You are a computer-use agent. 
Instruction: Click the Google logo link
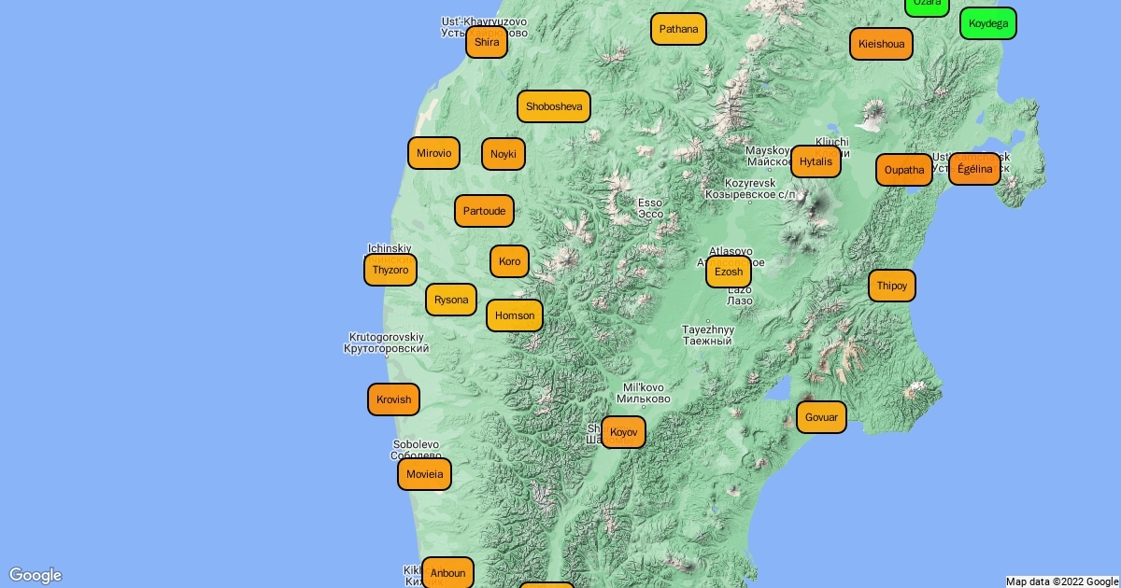click(x=35, y=575)
